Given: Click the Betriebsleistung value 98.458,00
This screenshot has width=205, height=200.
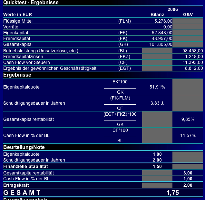Looking at the screenshot, I should click(192, 51).
